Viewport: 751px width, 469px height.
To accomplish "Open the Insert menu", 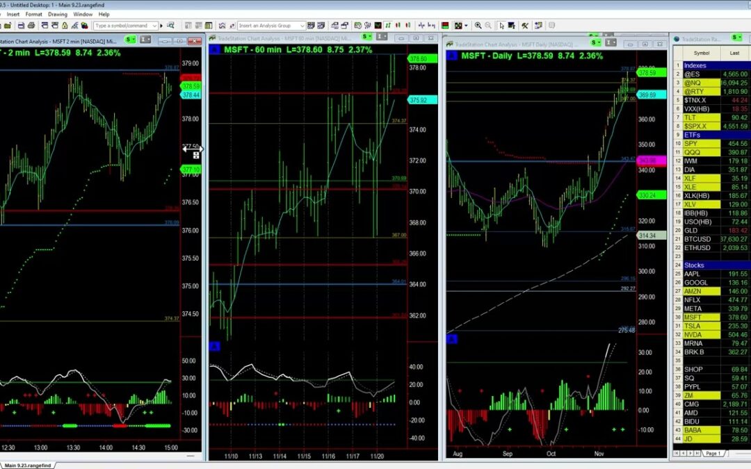I will (13, 15).
